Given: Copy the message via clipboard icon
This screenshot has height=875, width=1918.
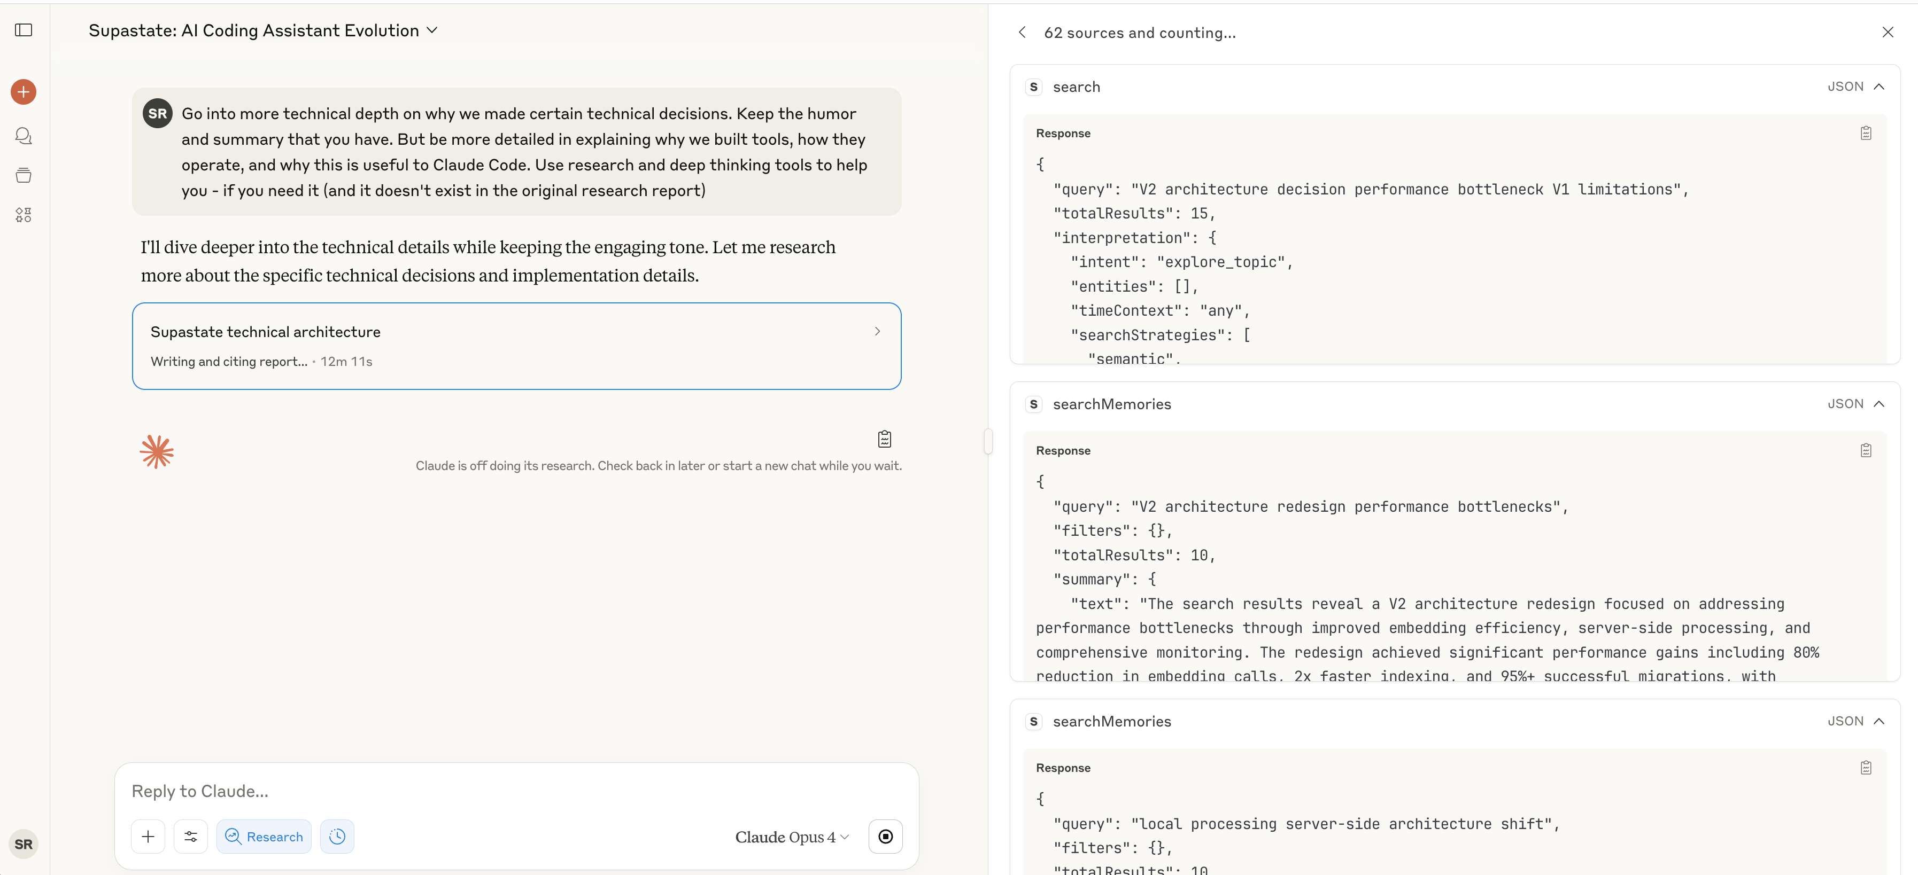Looking at the screenshot, I should click(x=884, y=439).
